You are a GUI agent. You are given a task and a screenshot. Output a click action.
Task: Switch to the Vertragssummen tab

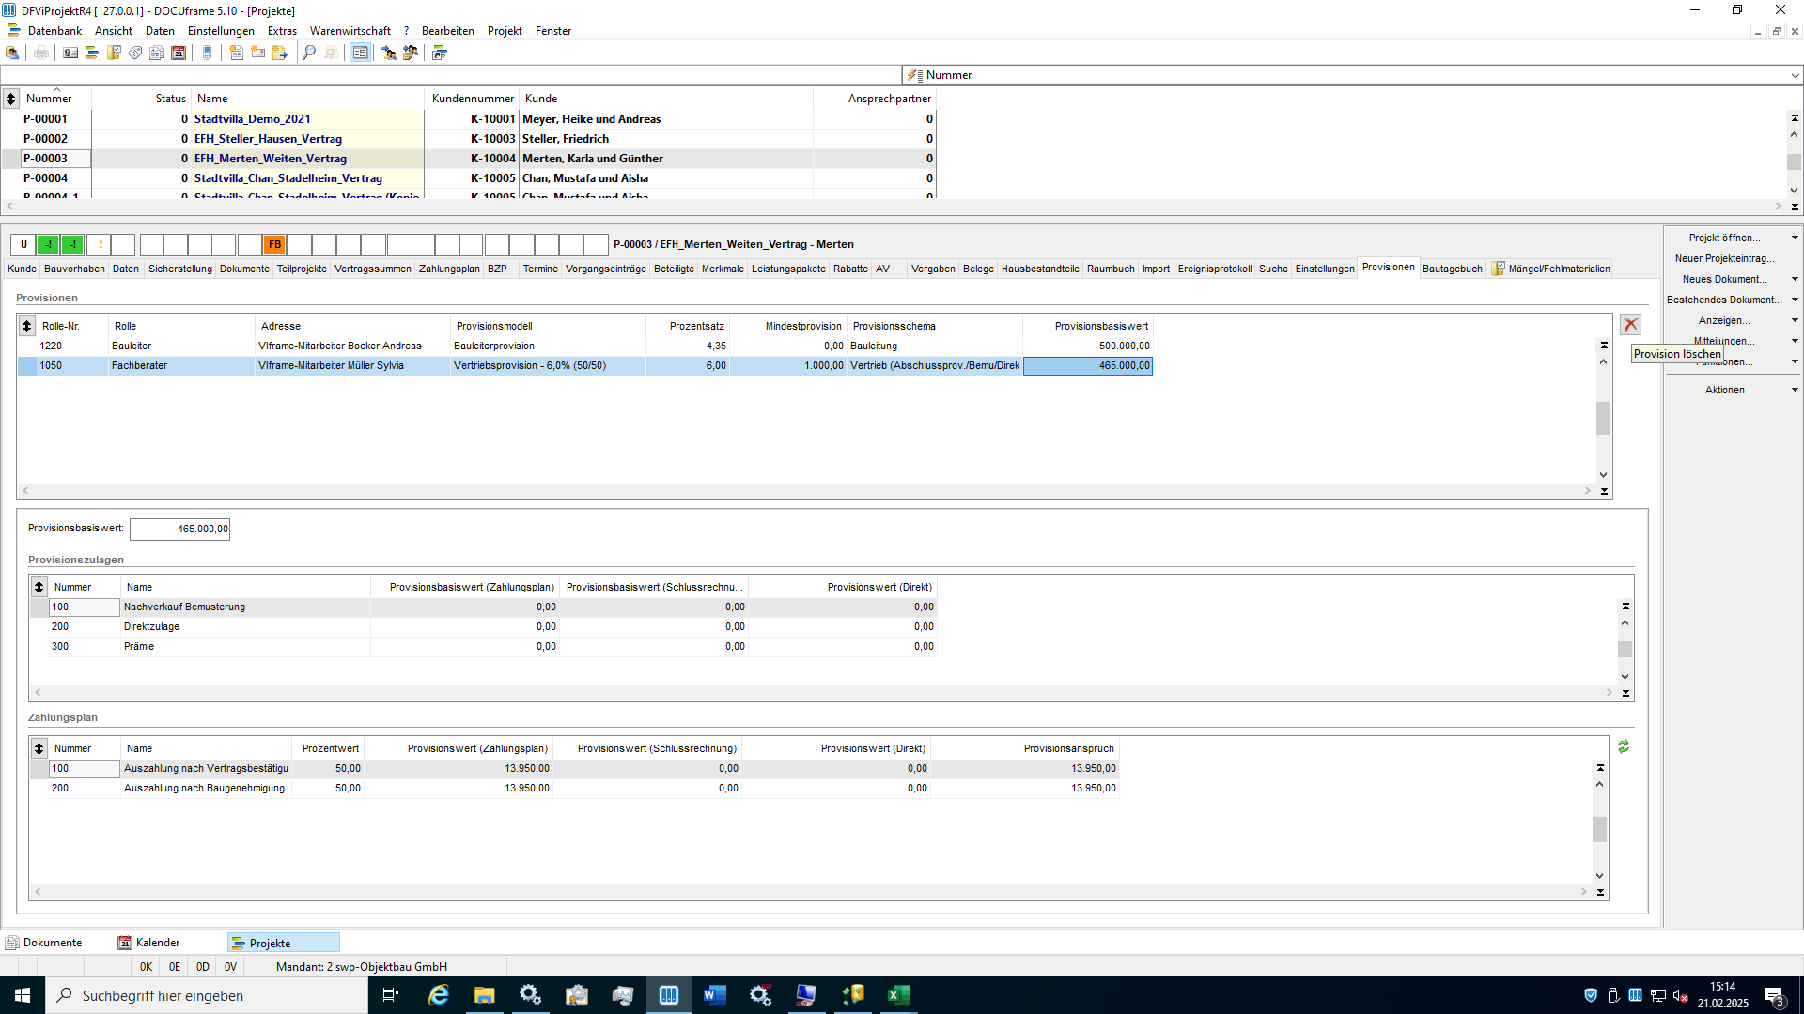(x=372, y=269)
